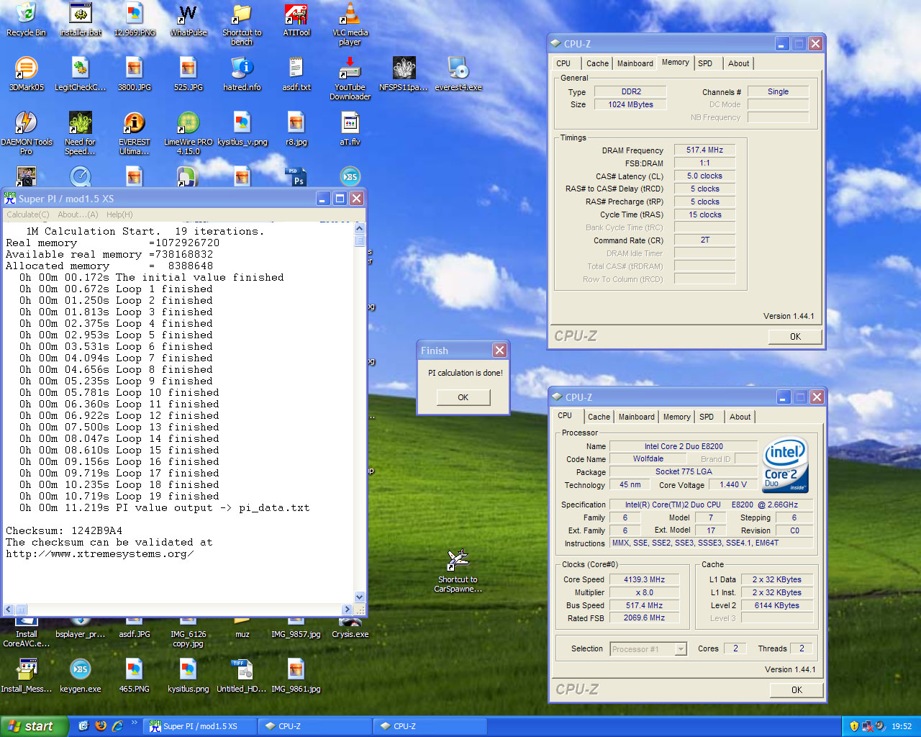Open the 12.969.PNG file icon

pyautogui.click(x=135, y=19)
